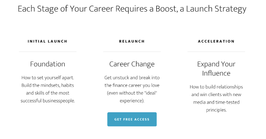Select the RELAUNCH section label
Image resolution: width=266 pixels, height=139 pixels.
click(132, 41)
